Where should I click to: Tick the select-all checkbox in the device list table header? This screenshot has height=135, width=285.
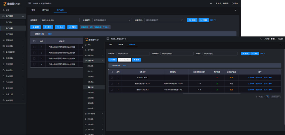(x=112, y=72)
